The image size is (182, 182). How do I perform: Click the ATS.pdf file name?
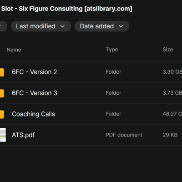[x=23, y=135]
